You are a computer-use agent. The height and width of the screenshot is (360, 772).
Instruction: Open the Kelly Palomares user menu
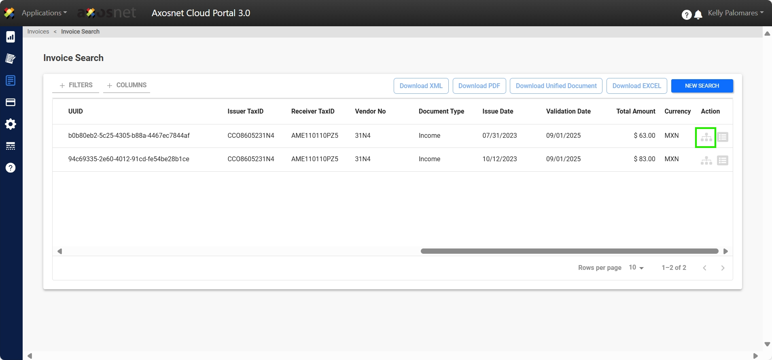click(735, 13)
